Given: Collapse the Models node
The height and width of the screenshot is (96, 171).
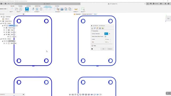Looking at the screenshot, I should click(x=1, y=23).
